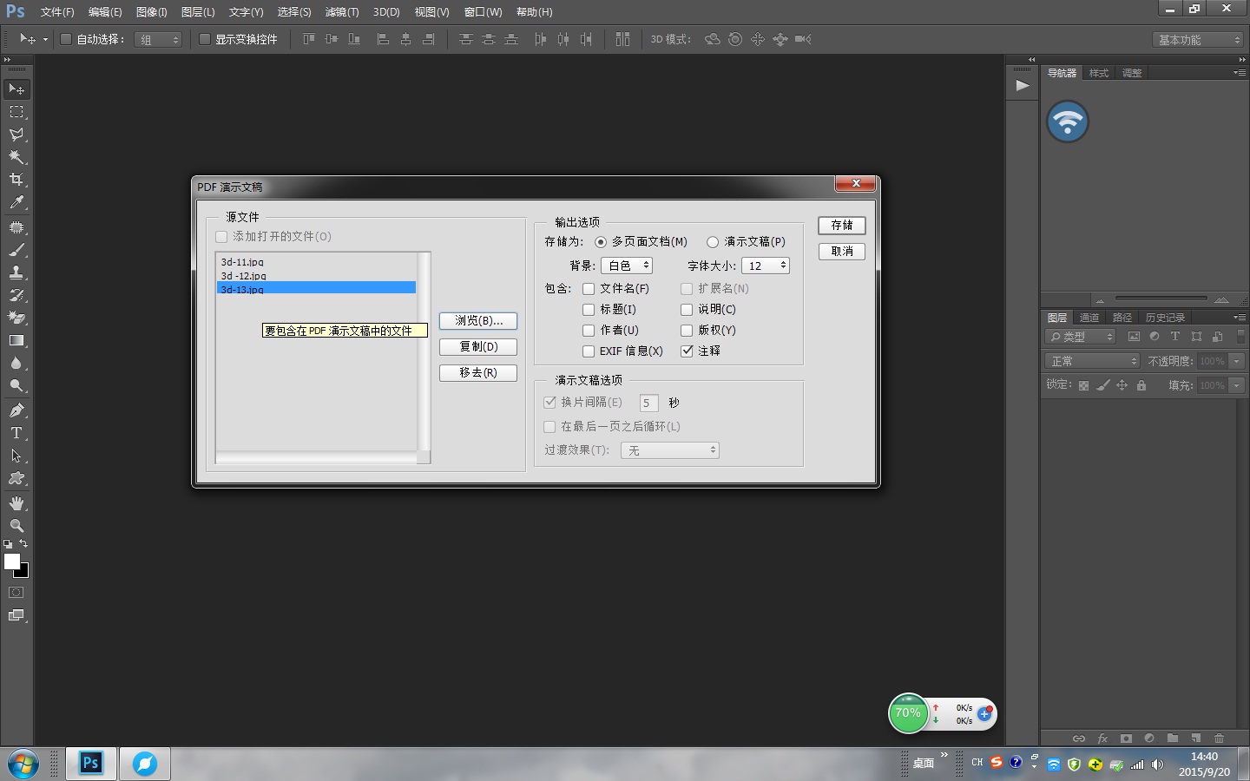Viewport: 1250px width, 781px height.
Task: Expand the 基本功能 workspace dropdown
Action: click(1199, 40)
